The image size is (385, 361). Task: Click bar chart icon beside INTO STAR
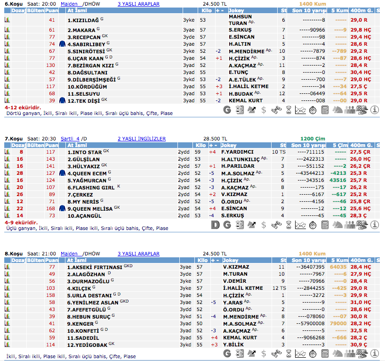[x=8, y=152]
